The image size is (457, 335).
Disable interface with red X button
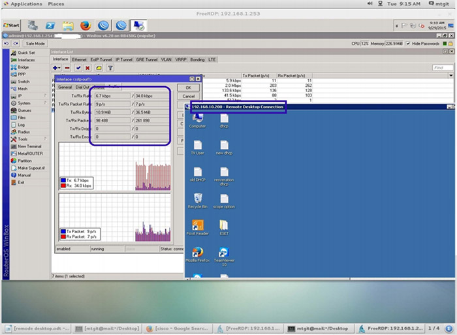87,68
